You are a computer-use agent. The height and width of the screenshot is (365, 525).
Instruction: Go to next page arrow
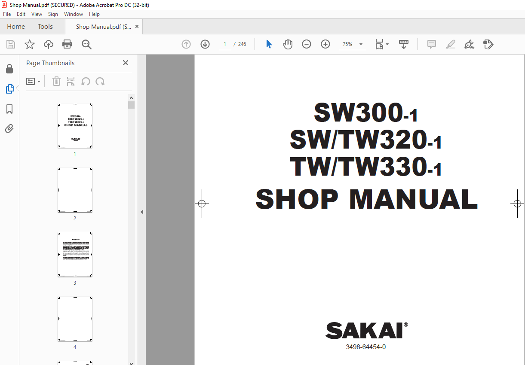point(205,44)
